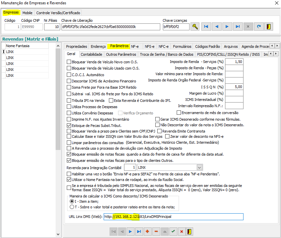Click the exit door icon in top toolbar
The height and width of the screenshot is (238, 281).
269,27
